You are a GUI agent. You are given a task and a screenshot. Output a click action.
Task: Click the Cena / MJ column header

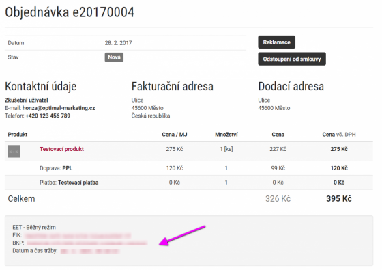[175, 135]
